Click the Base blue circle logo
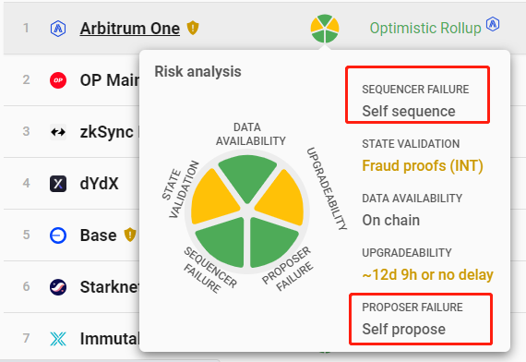The width and height of the screenshot is (526, 362). pyautogui.click(x=58, y=235)
